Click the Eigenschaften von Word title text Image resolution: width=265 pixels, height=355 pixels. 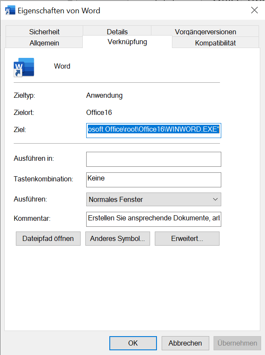pyautogui.click(x=59, y=11)
